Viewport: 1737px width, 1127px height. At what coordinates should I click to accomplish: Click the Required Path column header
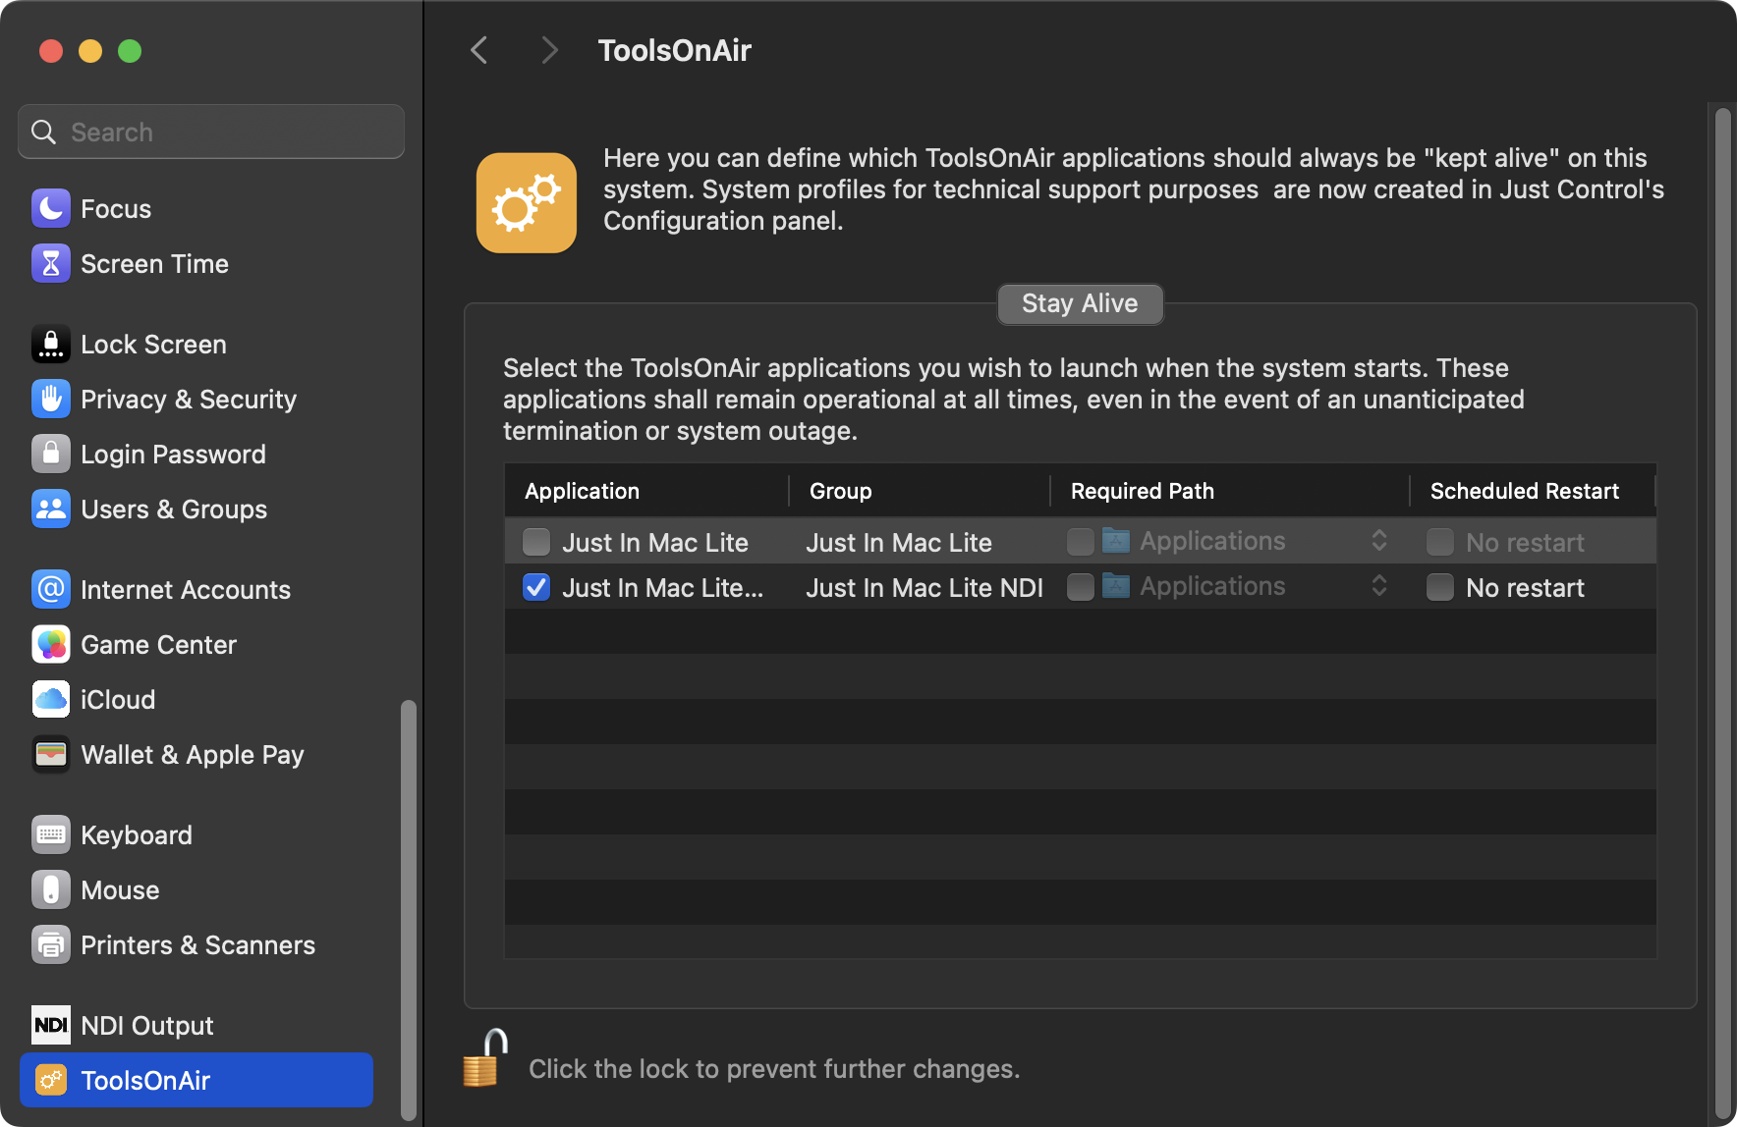pyautogui.click(x=1230, y=491)
